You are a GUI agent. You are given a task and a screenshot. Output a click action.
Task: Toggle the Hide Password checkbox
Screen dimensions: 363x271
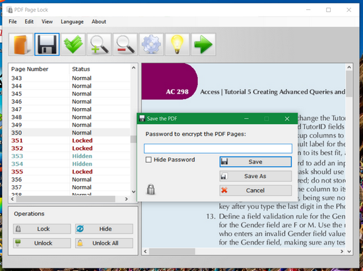148,160
